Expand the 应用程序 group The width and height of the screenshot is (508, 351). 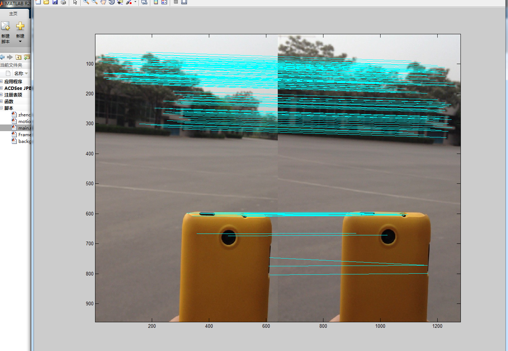point(1,81)
